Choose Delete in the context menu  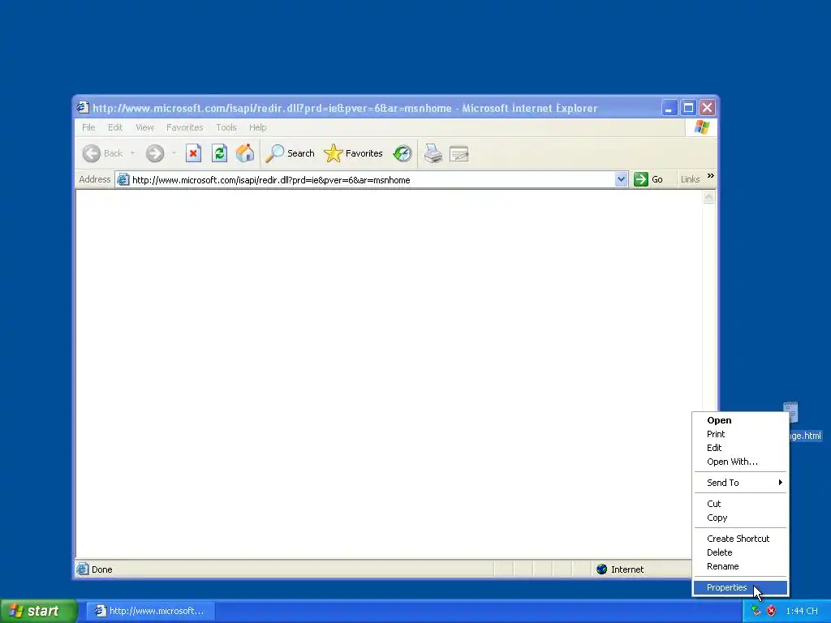(740, 552)
